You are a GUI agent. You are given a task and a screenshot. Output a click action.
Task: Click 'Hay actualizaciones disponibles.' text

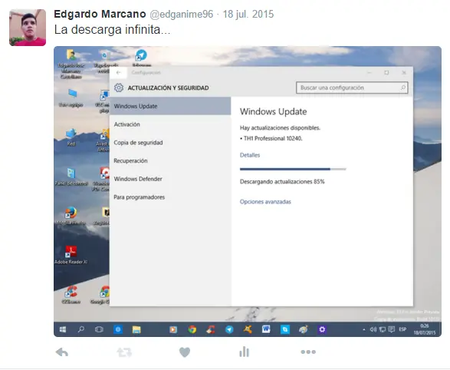point(280,128)
